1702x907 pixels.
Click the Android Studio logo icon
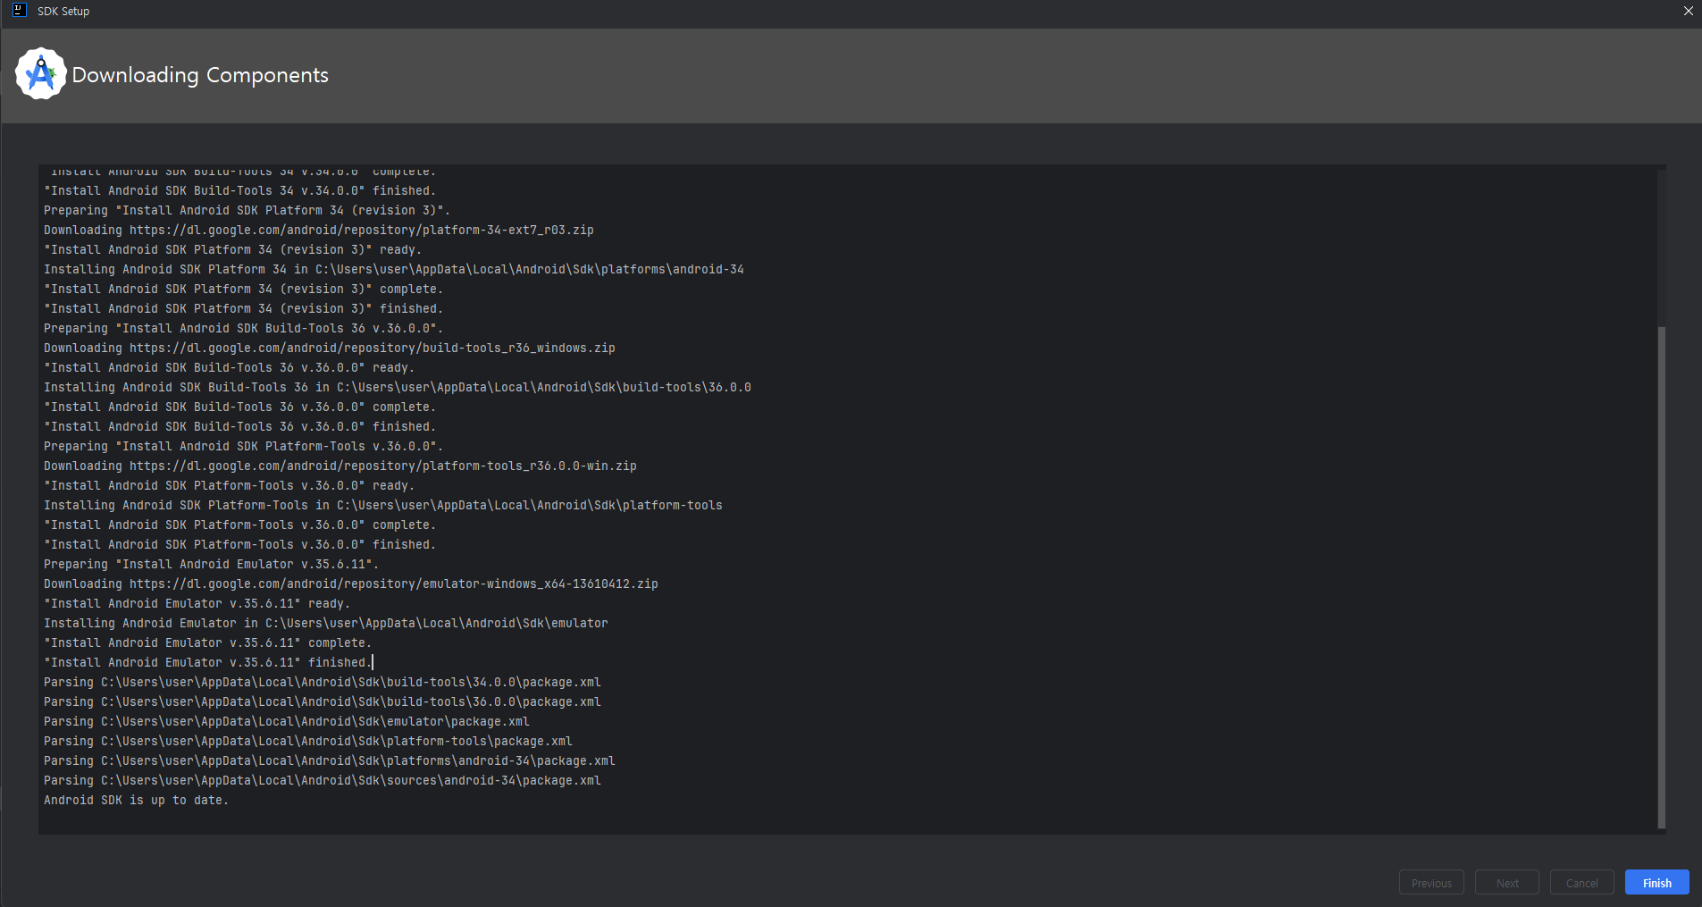41,74
